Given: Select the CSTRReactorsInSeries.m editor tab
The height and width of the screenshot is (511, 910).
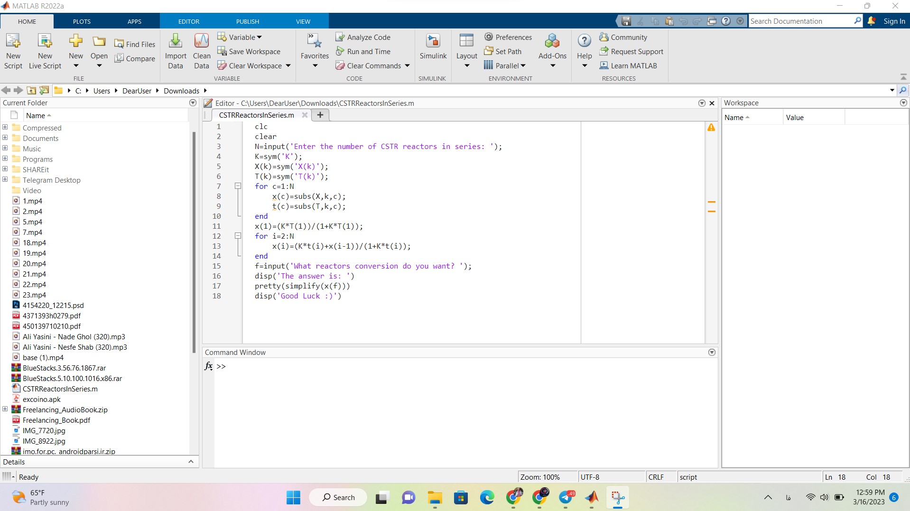Looking at the screenshot, I should pos(257,115).
